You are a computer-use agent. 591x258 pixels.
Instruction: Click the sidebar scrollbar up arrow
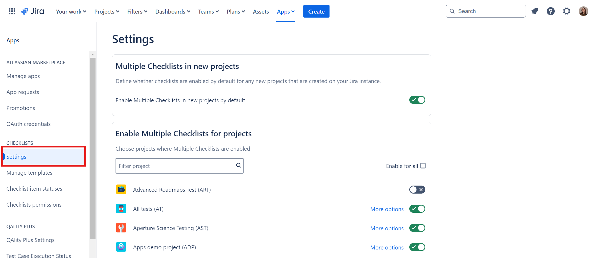[x=93, y=55]
